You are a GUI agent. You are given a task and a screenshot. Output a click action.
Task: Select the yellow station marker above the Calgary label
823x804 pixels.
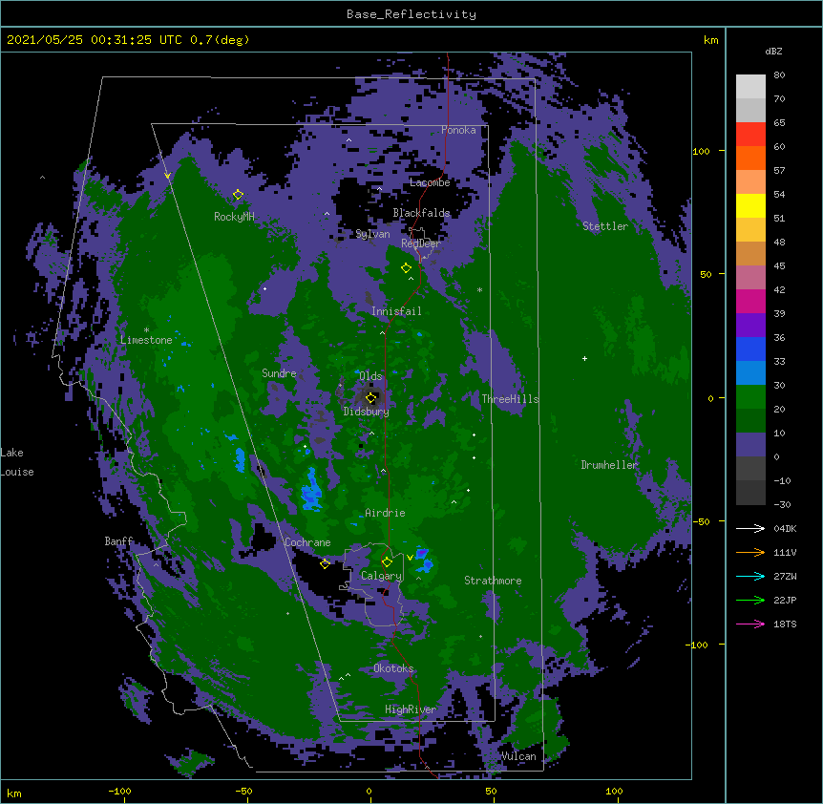click(387, 562)
